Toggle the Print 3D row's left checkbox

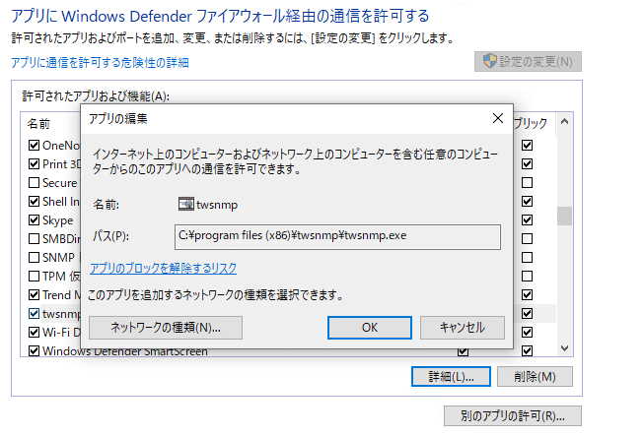pos(35,164)
